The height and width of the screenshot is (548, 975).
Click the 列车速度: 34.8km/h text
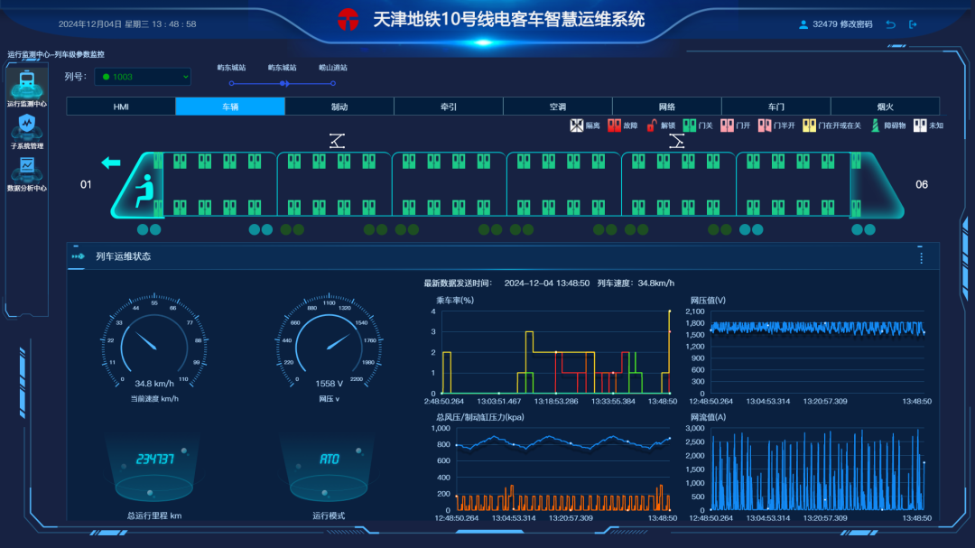[636, 283]
